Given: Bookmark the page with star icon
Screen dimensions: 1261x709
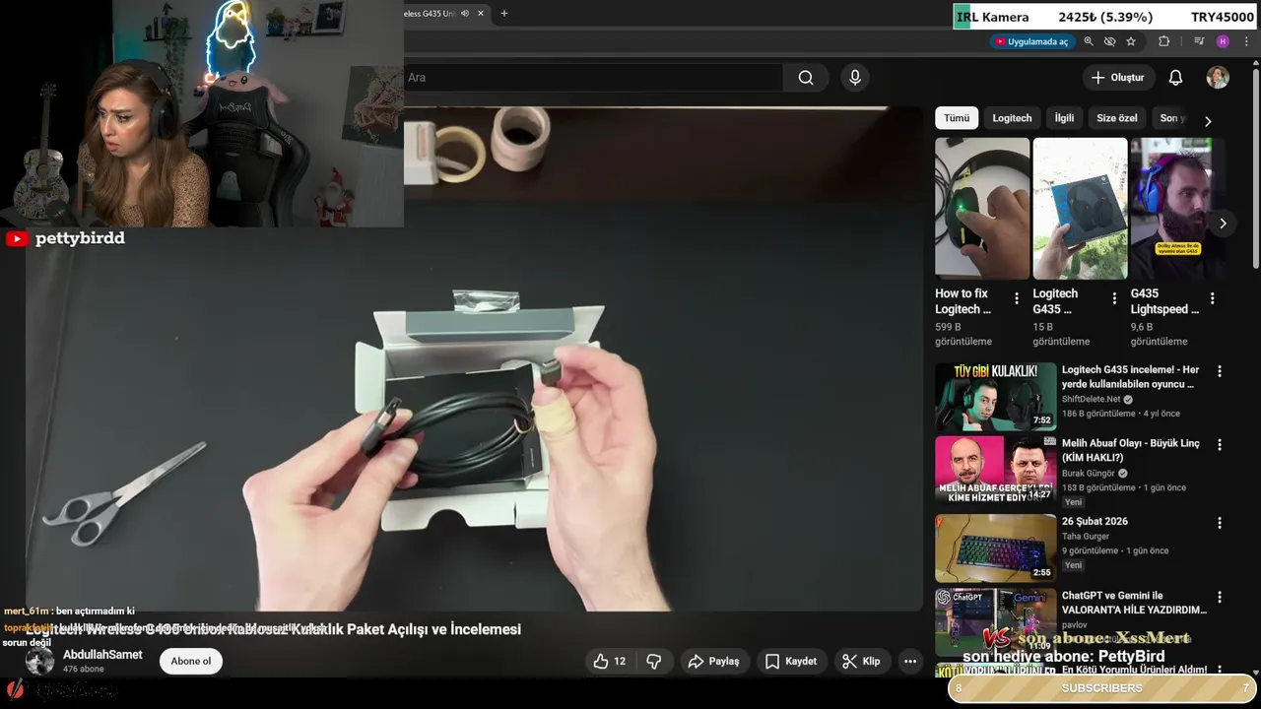Looking at the screenshot, I should [1131, 42].
